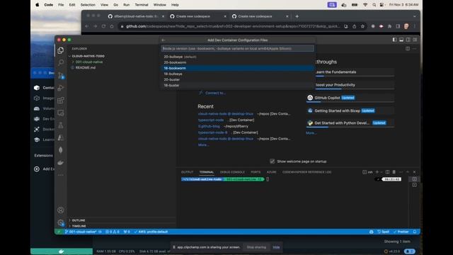Screen dimensions: 453x255
Task: Switch to the OUTPUT panel tab
Action: [x=187, y=172]
